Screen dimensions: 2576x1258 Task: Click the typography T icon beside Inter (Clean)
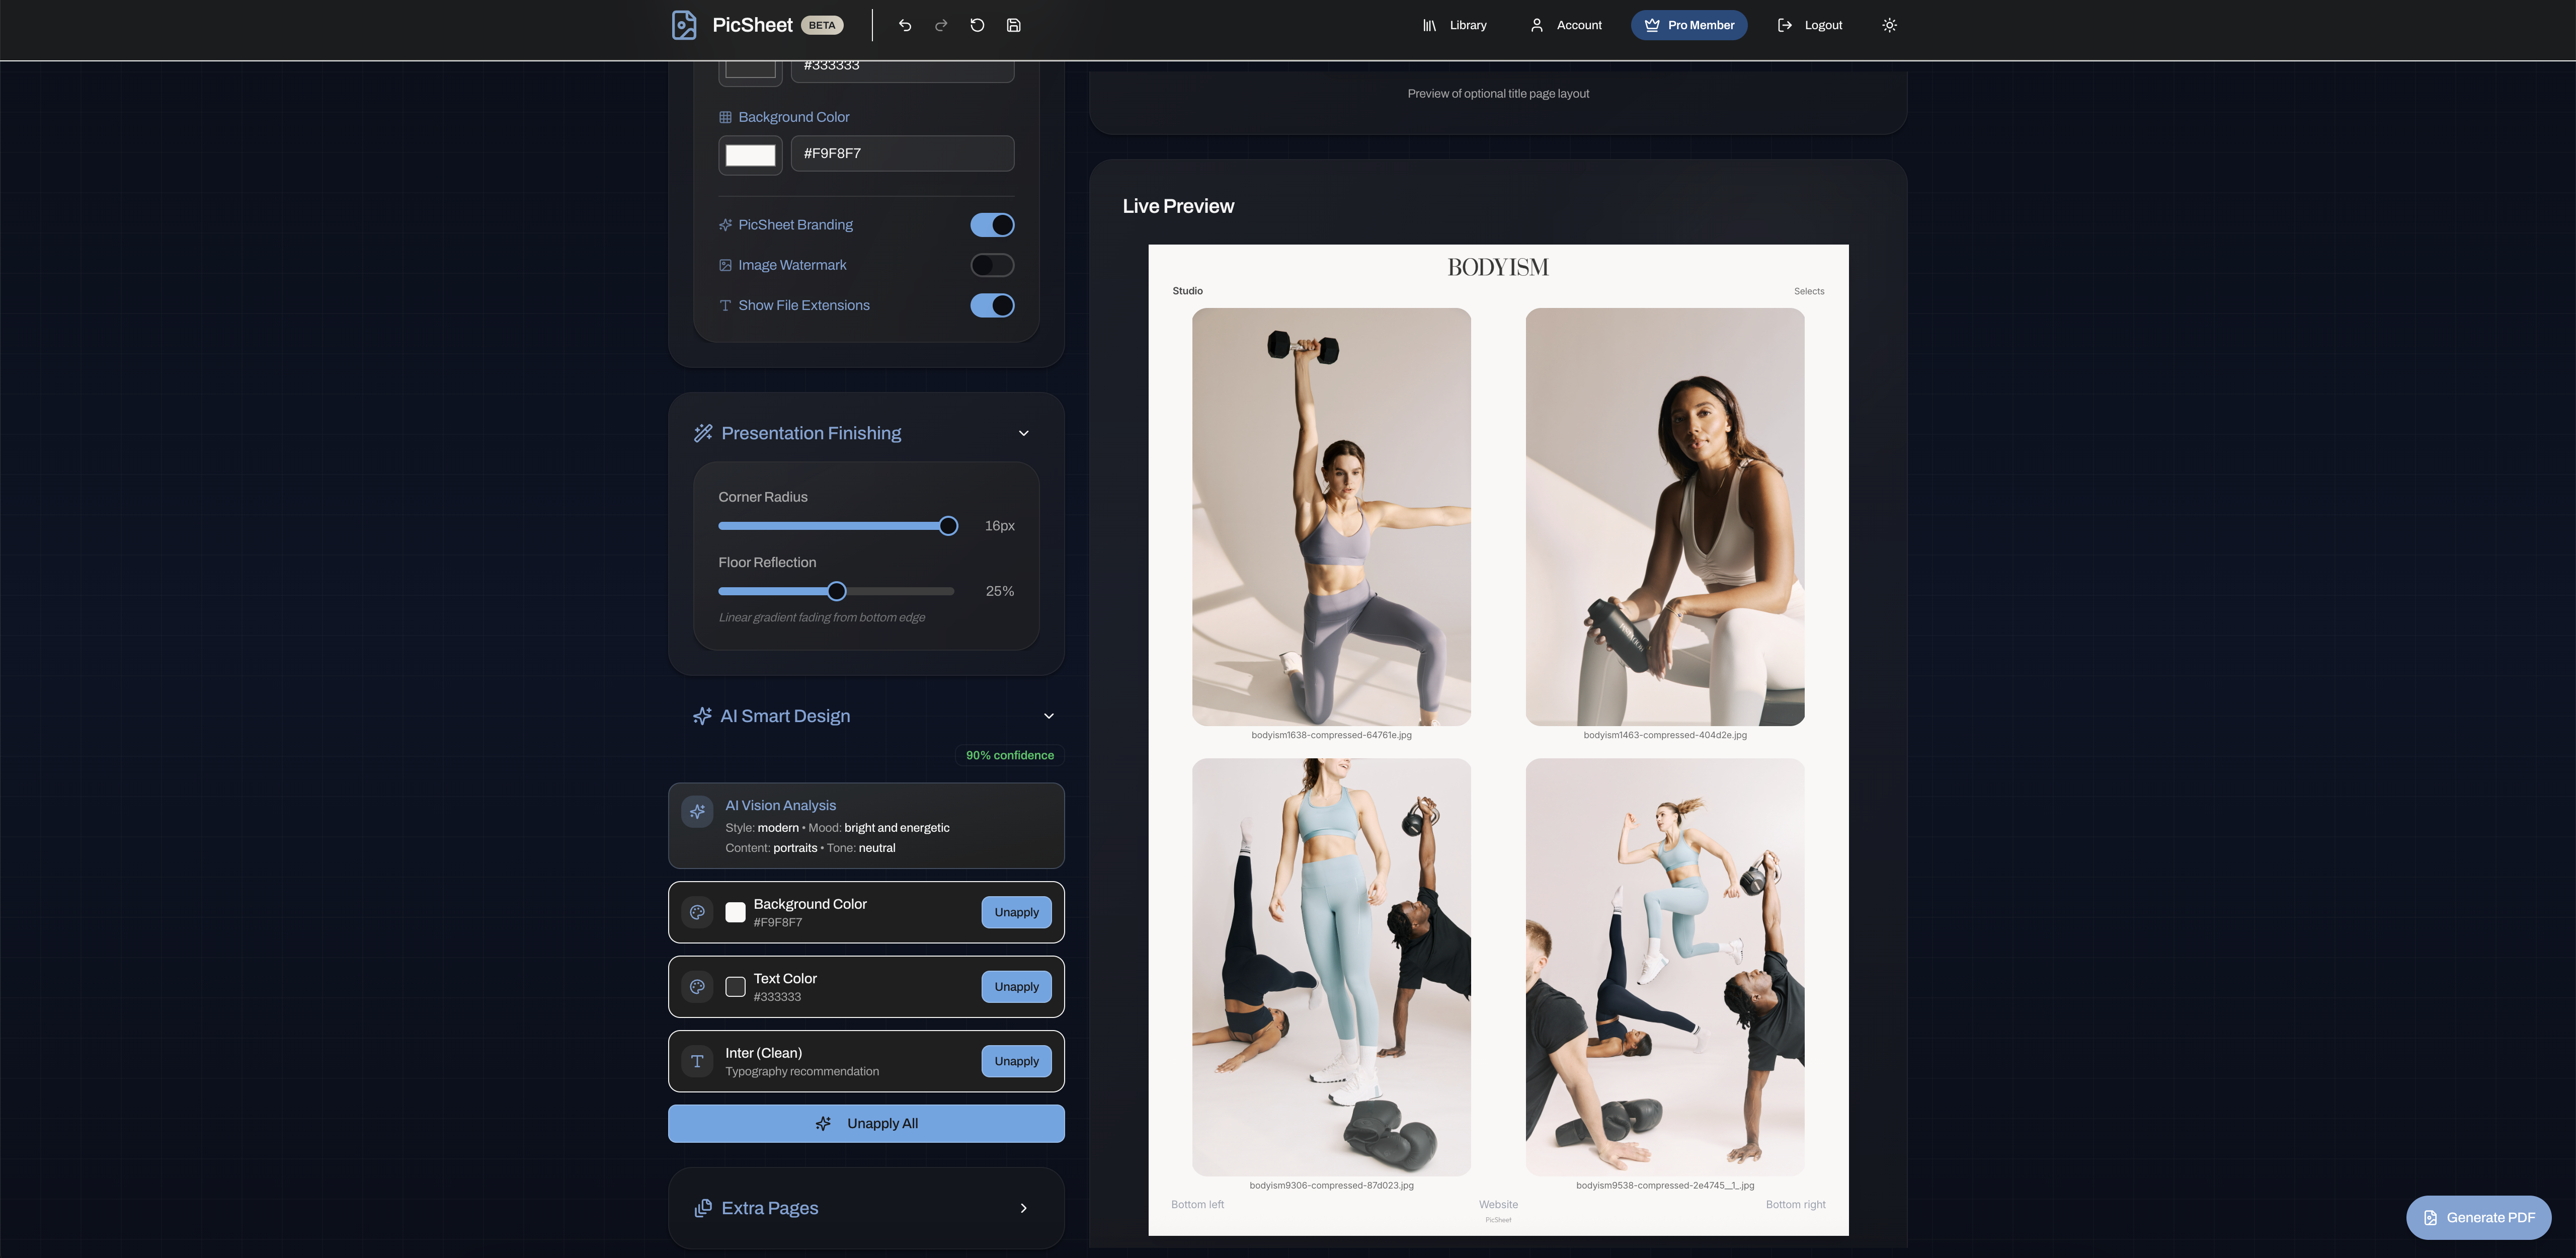[697, 1061]
